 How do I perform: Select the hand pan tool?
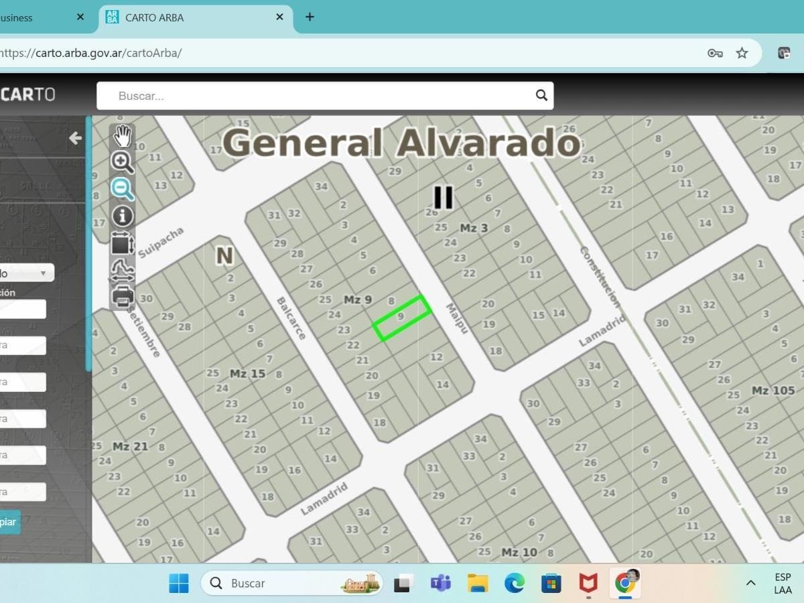coord(123,137)
